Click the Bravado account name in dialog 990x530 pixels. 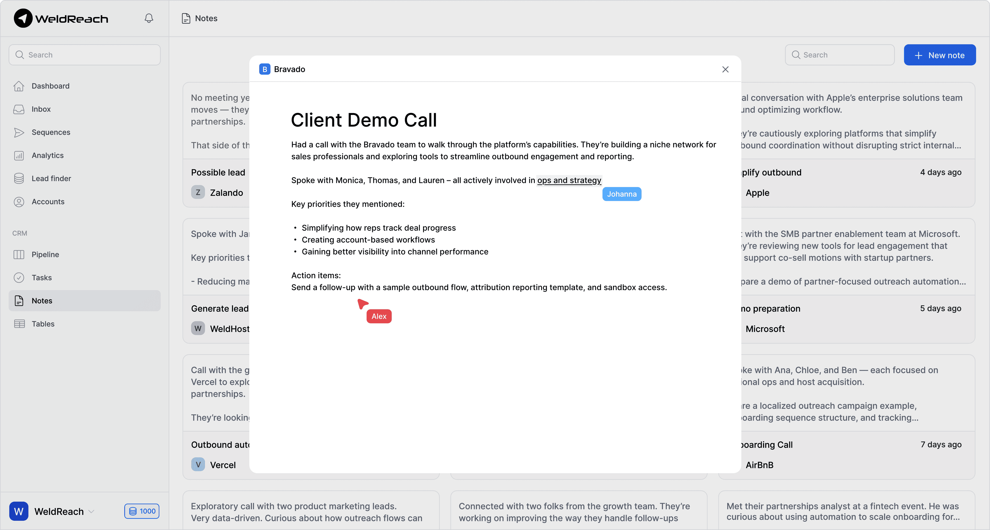[x=289, y=69]
